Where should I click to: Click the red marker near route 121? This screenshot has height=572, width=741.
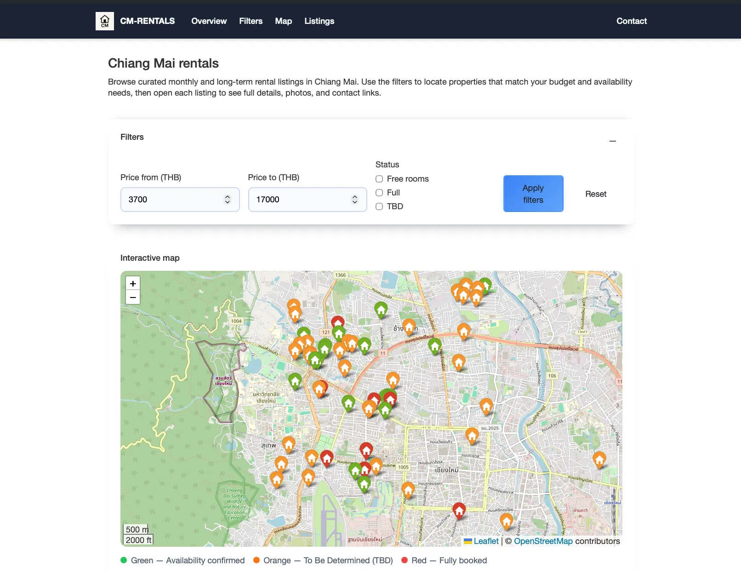(338, 322)
